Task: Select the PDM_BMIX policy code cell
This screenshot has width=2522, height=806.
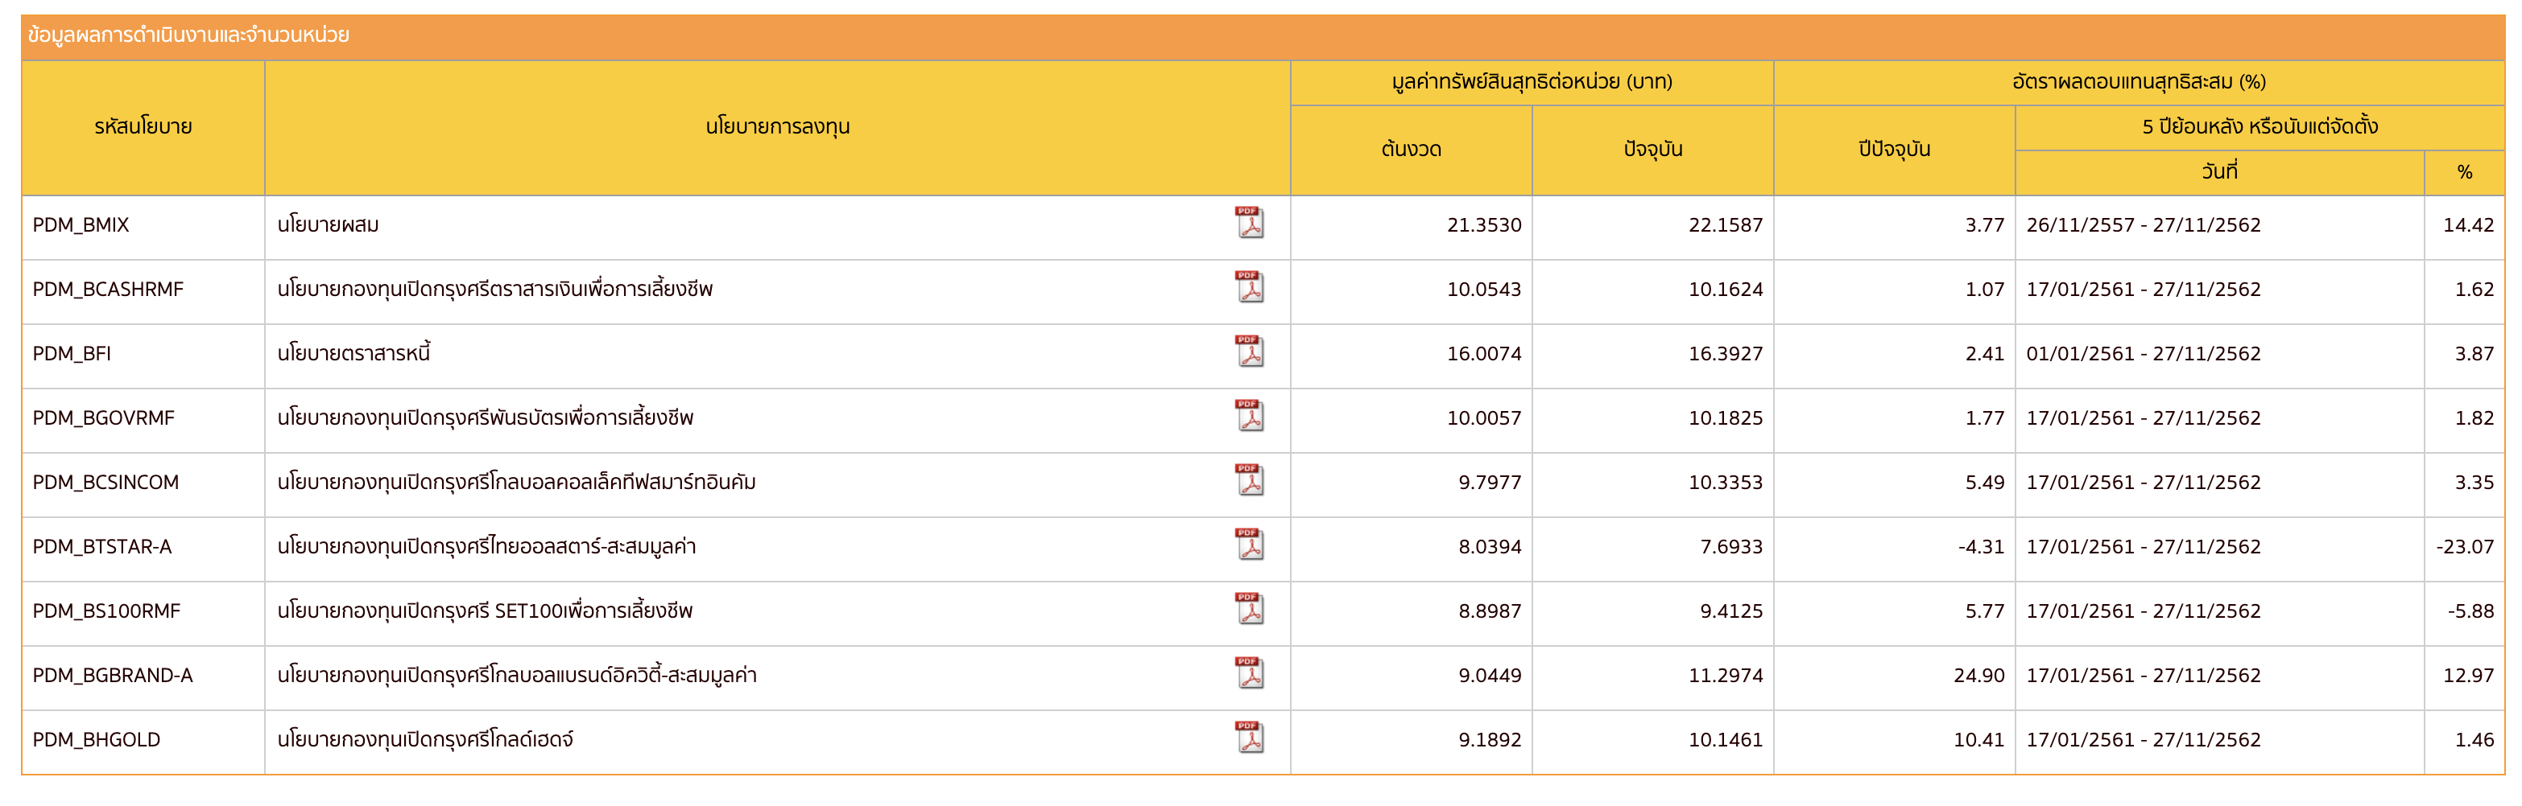Action: [81, 225]
